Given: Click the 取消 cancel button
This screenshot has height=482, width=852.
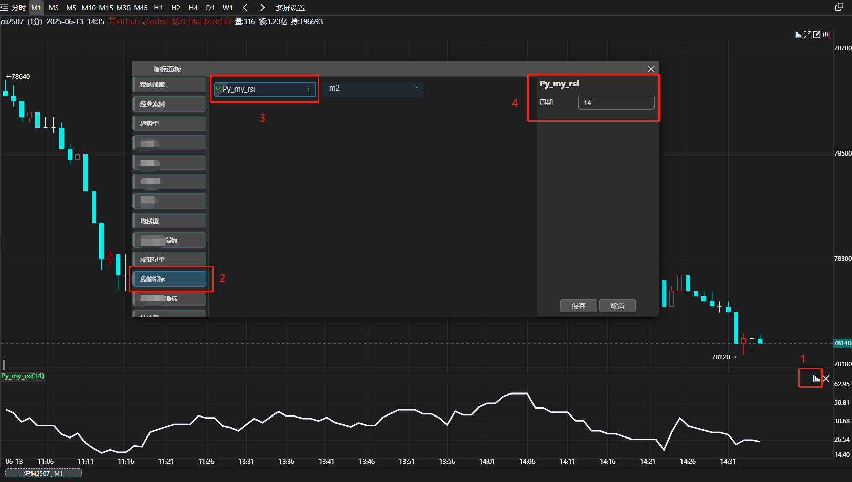Looking at the screenshot, I should point(617,306).
